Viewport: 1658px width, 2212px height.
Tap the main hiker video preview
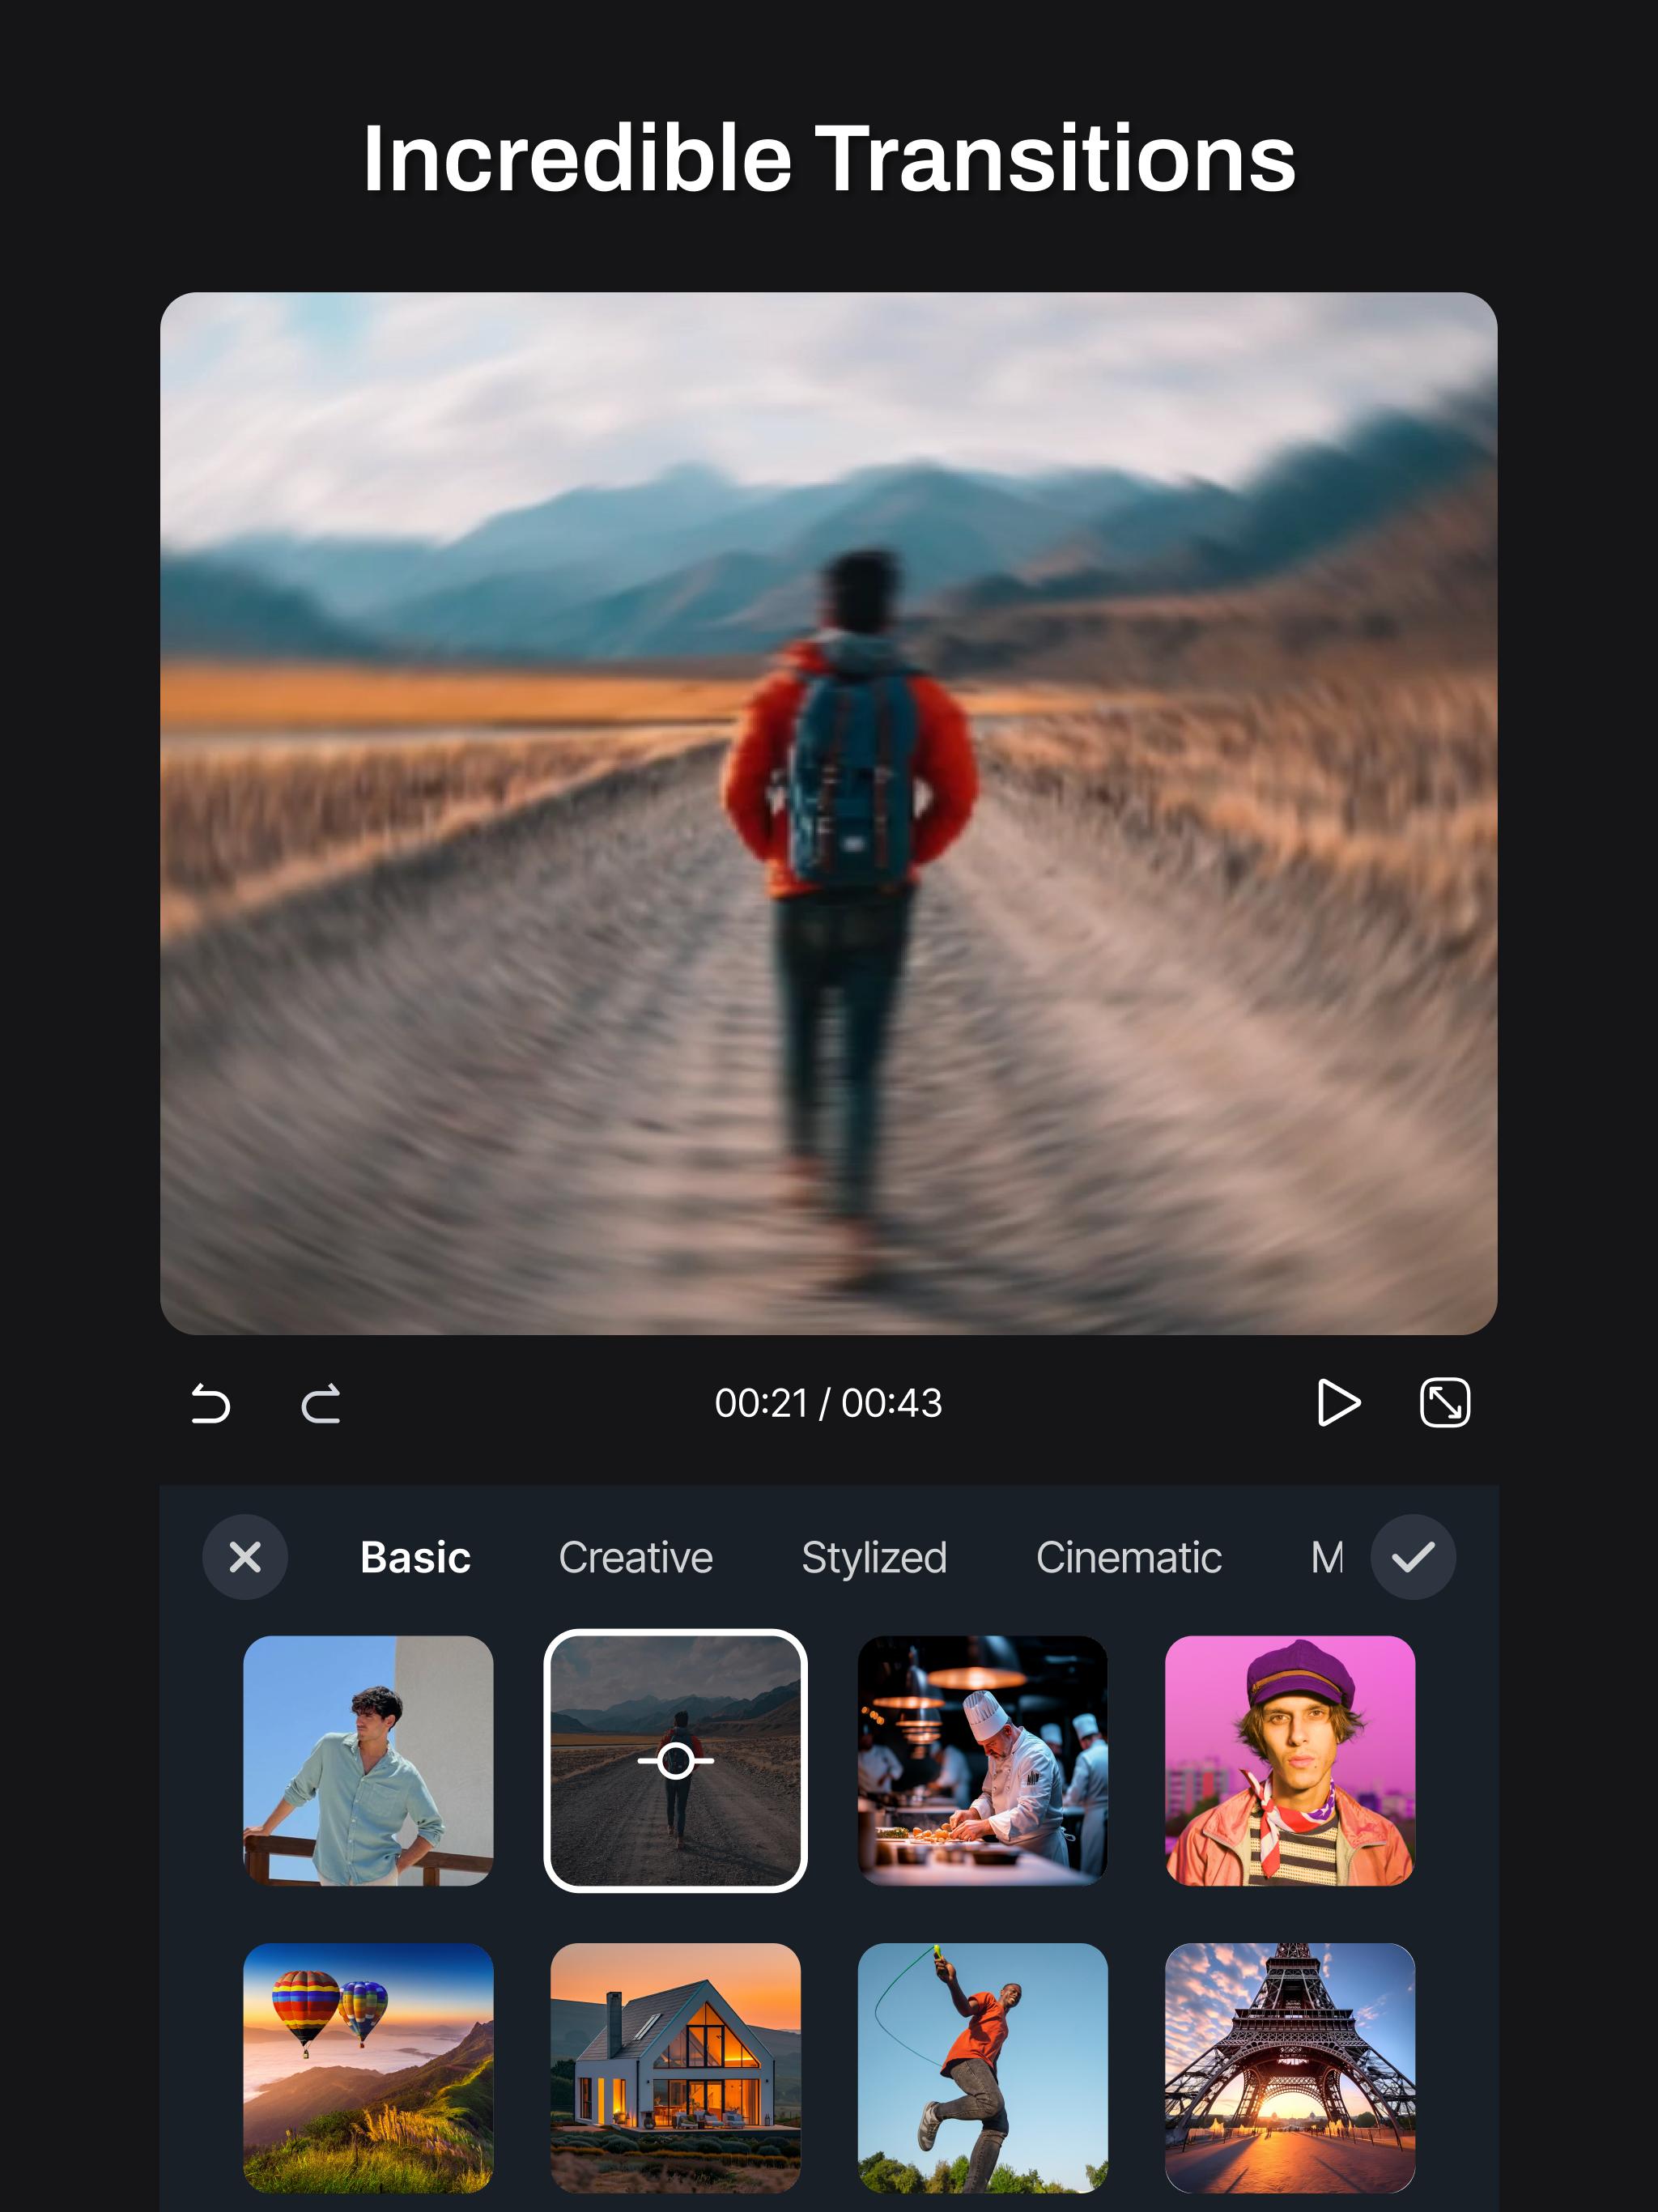click(x=828, y=813)
